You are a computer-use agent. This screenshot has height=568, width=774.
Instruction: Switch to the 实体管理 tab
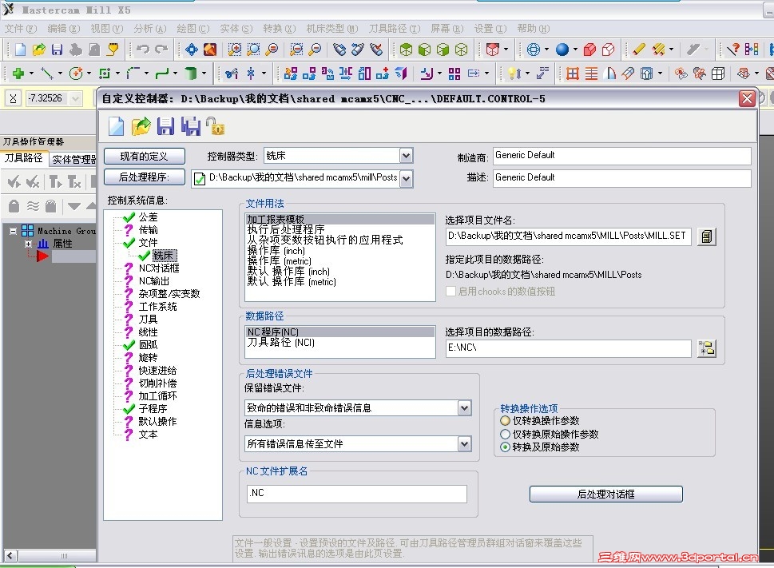[x=73, y=159]
